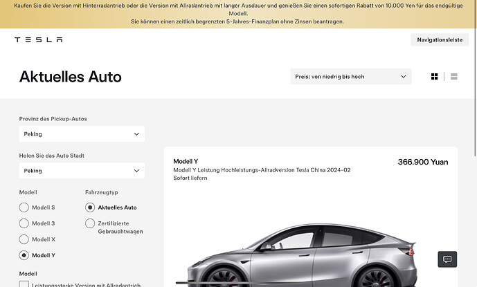Select the Modell Y radio option
477x287 pixels.
click(x=24, y=255)
